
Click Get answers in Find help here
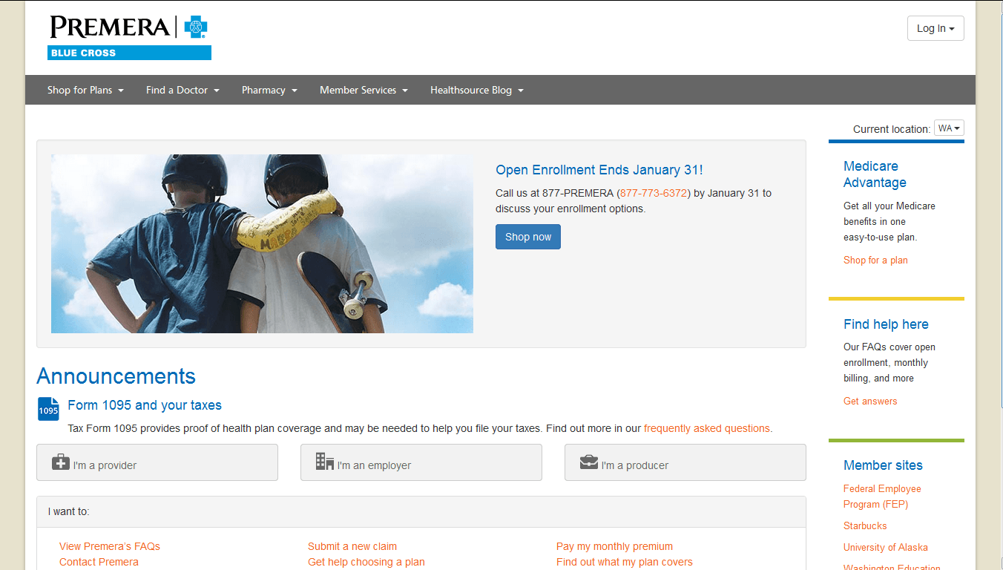click(x=869, y=401)
